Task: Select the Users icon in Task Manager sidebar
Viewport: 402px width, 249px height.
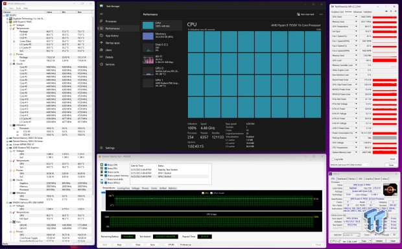Action: pos(101,50)
